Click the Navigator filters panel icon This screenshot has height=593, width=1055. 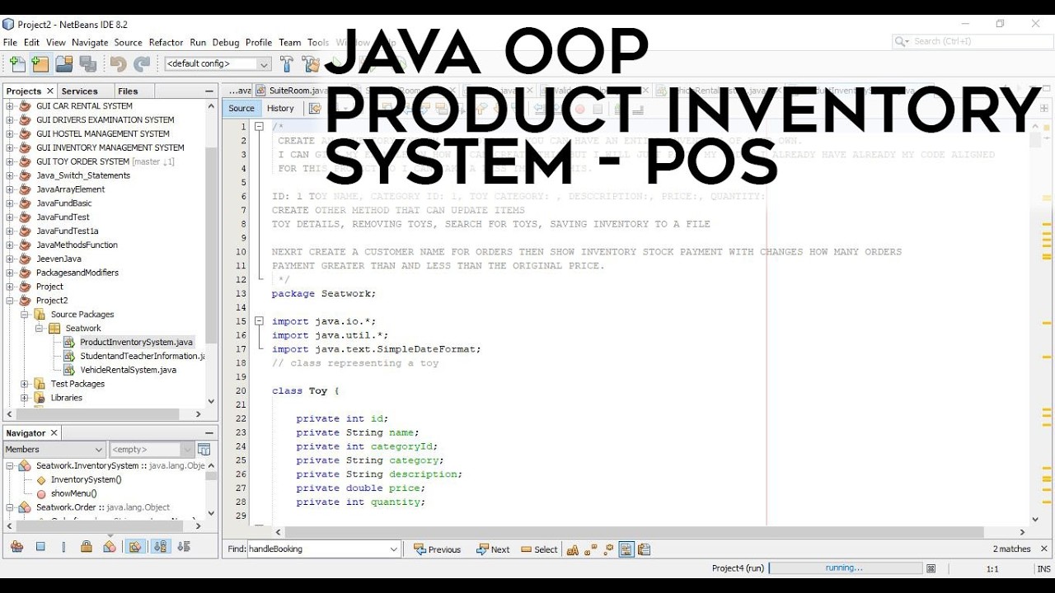pyautogui.click(x=204, y=449)
